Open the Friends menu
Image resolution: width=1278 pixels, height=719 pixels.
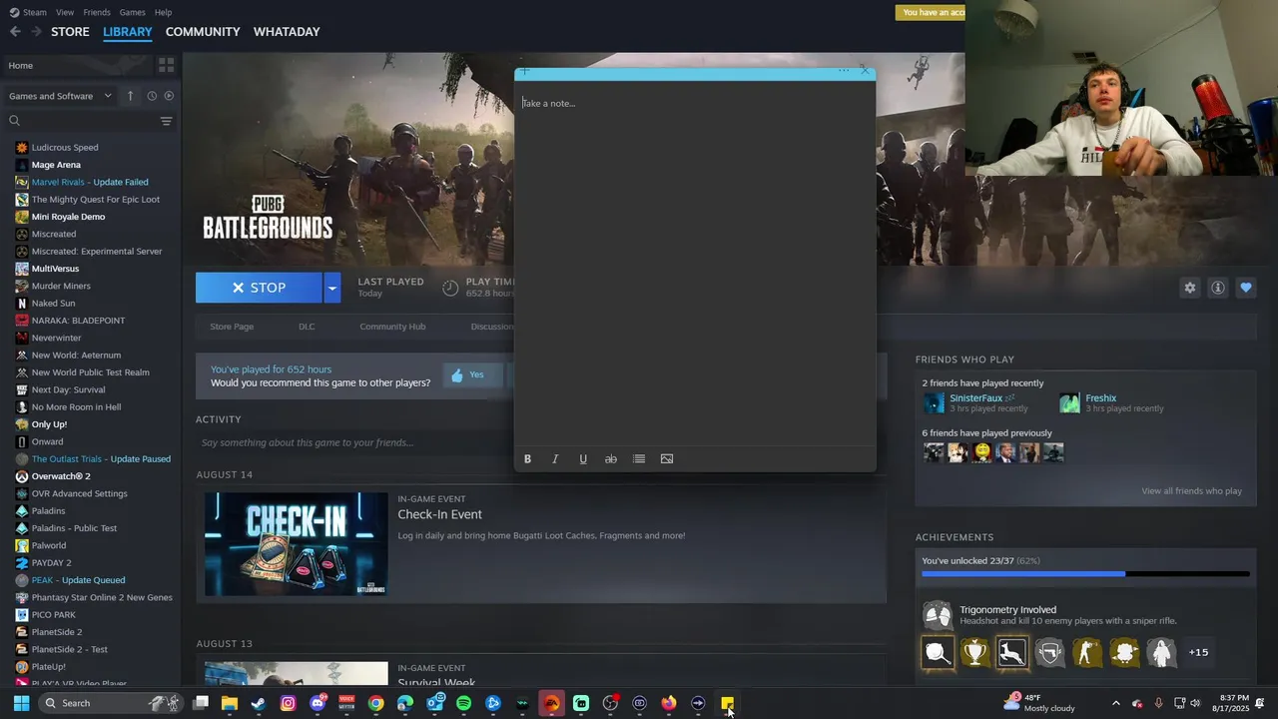[x=97, y=12]
